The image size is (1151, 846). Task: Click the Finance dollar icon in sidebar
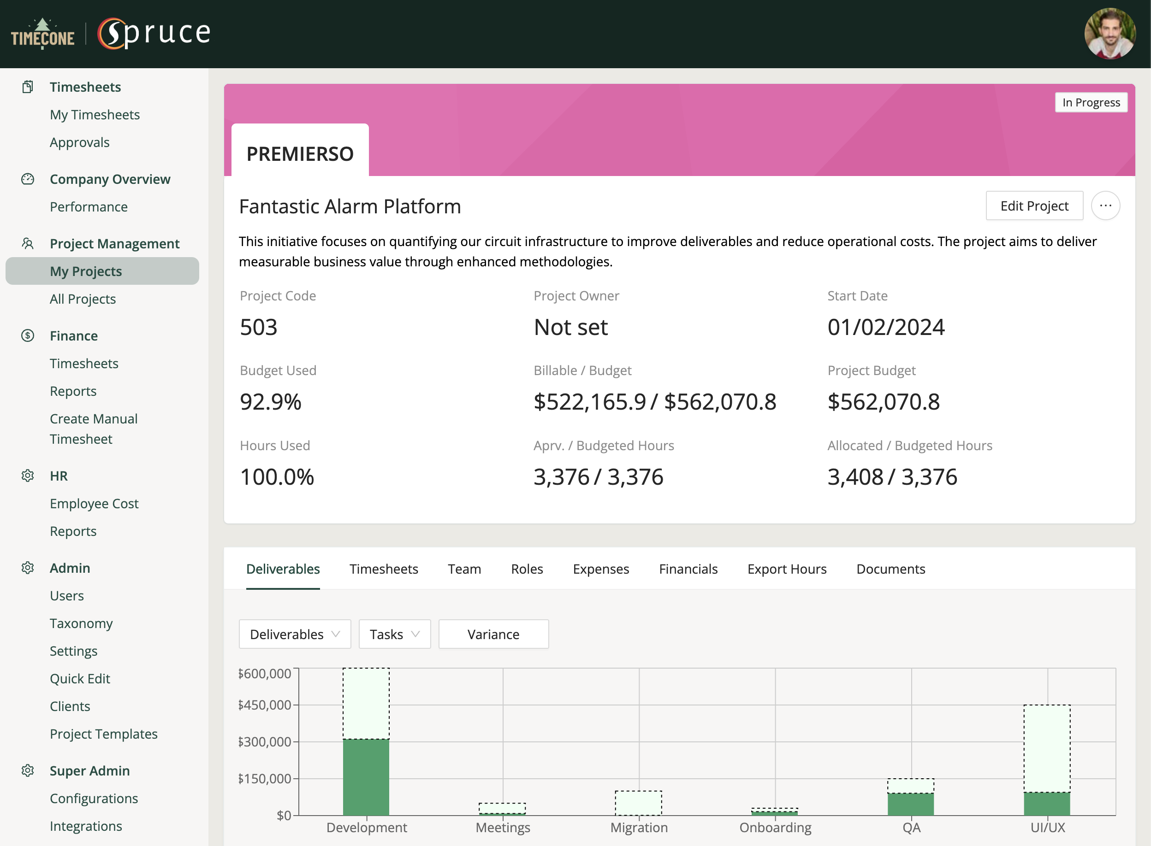27,335
